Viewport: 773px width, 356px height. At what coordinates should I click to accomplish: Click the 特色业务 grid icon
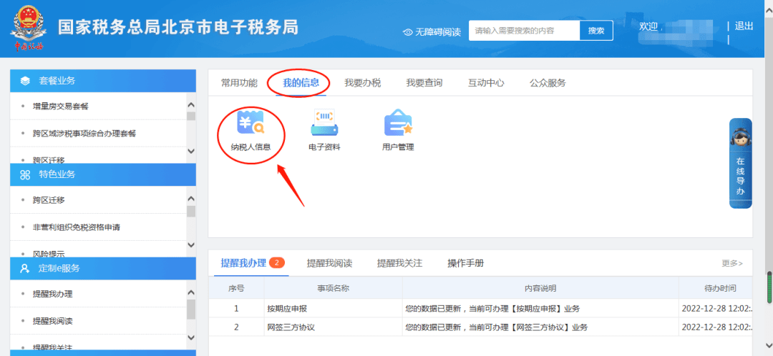tap(25, 174)
